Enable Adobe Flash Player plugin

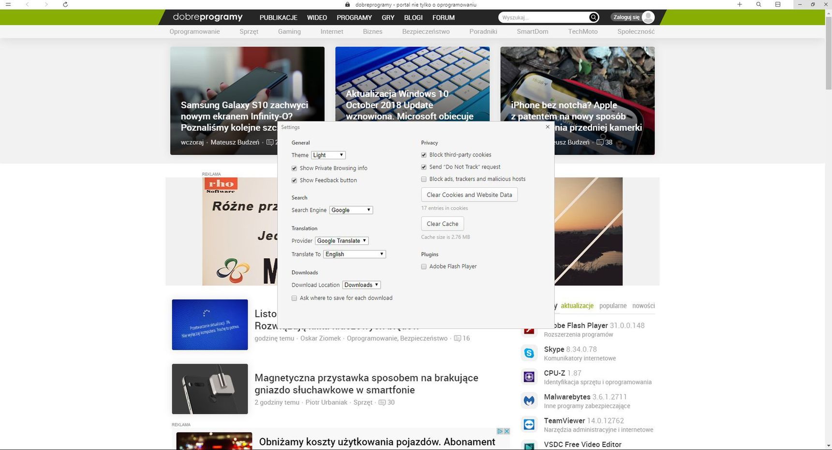click(424, 267)
